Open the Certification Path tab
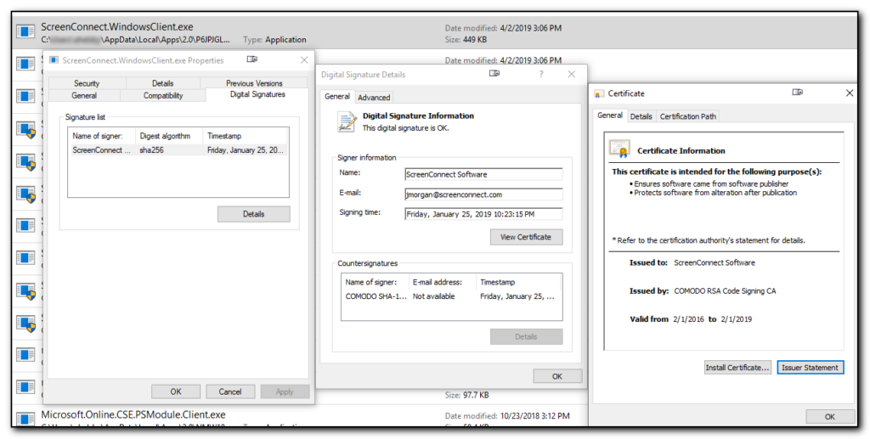This screenshot has height=439, width=870. pos(688,116)
